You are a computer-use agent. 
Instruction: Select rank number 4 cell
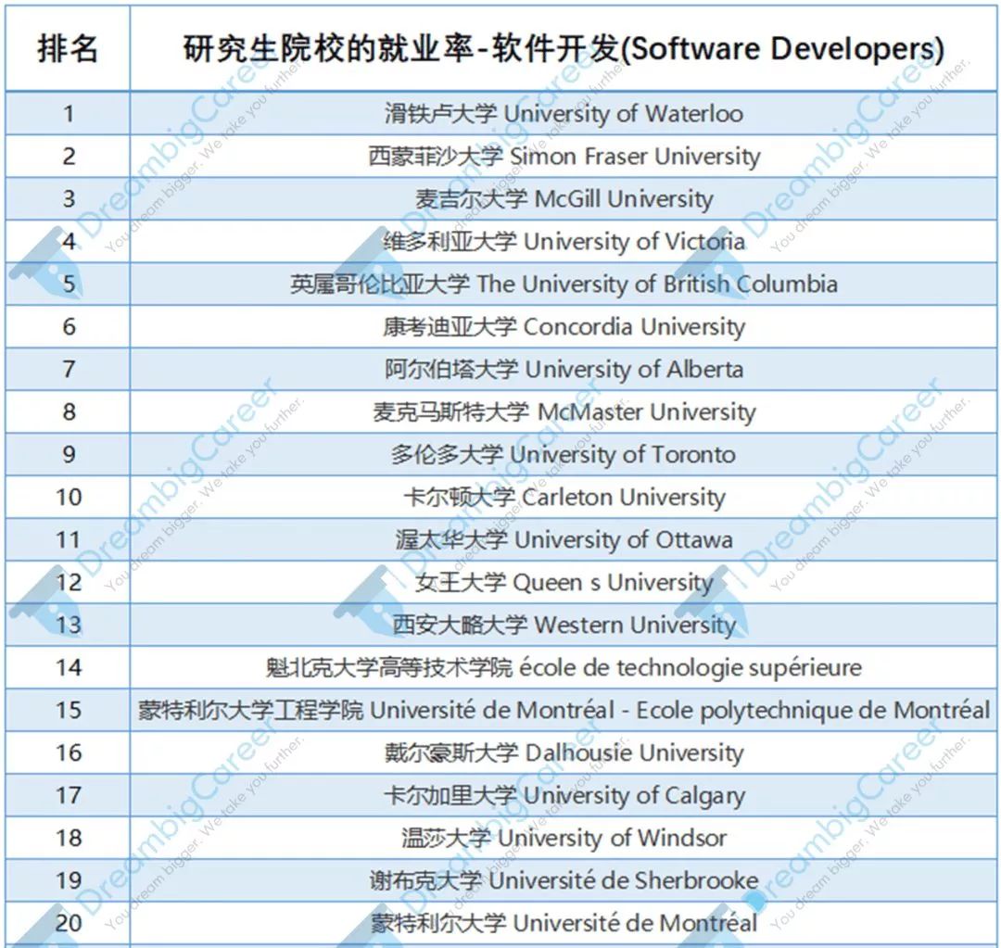click(x=69, y=242)
